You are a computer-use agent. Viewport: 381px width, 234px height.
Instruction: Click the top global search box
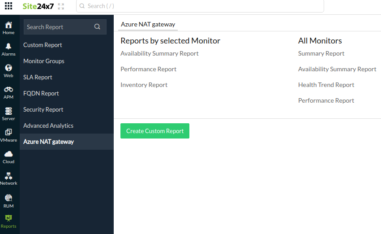point(200,6)
